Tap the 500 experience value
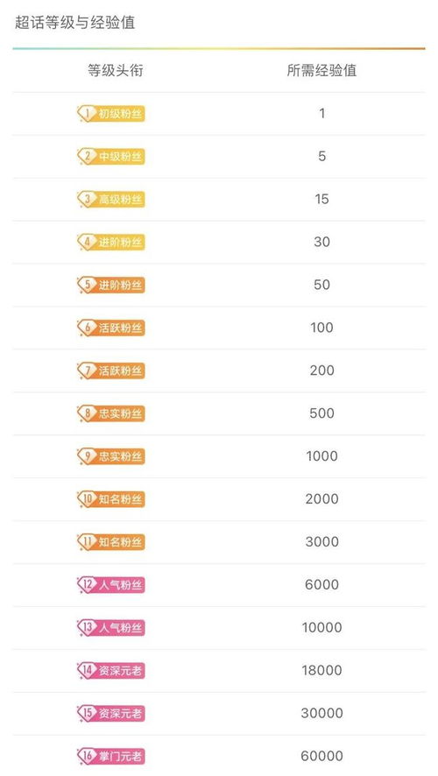 tap(321, 413)
